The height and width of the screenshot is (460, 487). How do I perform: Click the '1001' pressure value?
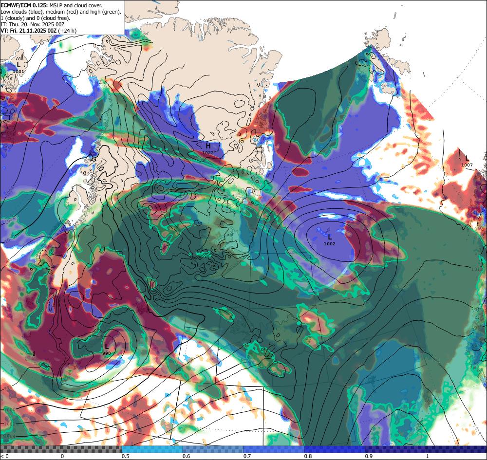point(19,72)
